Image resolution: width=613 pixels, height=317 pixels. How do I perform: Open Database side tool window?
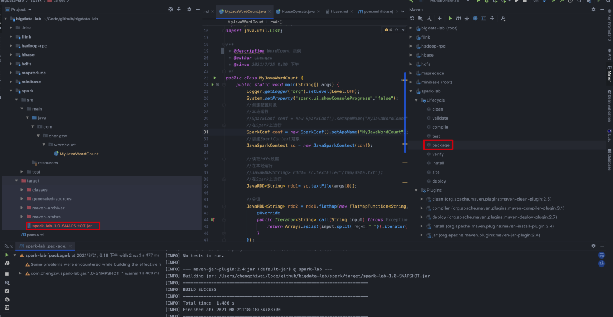[x=609, y=159]
